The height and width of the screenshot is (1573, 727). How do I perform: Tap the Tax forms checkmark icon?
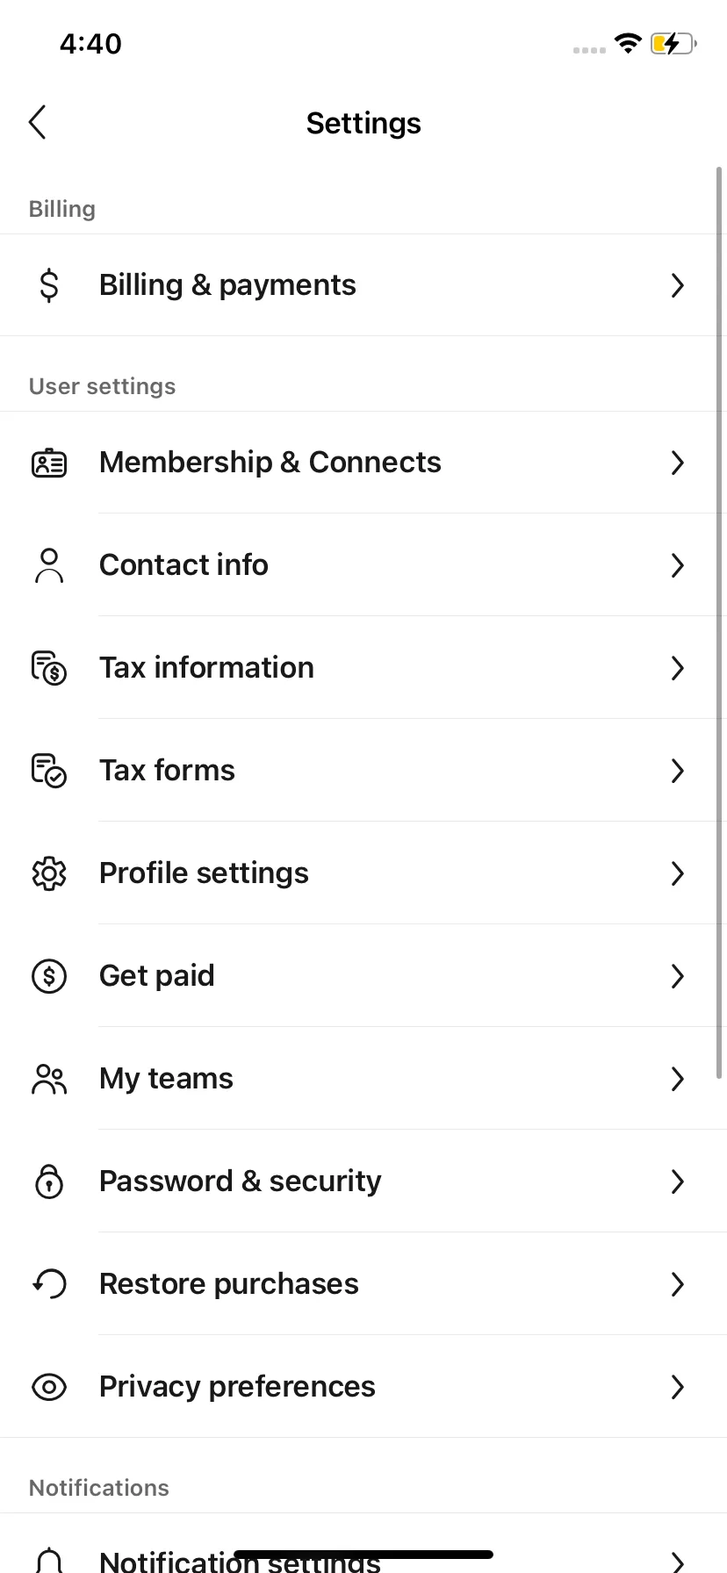pyautogui.click(x=49, y=771)
